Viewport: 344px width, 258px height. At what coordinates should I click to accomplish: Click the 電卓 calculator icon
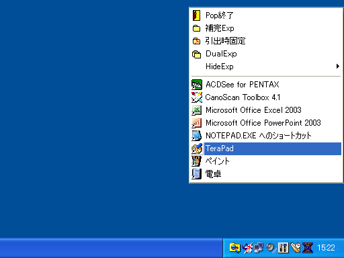pyautogui.click(x=197, y=174)
